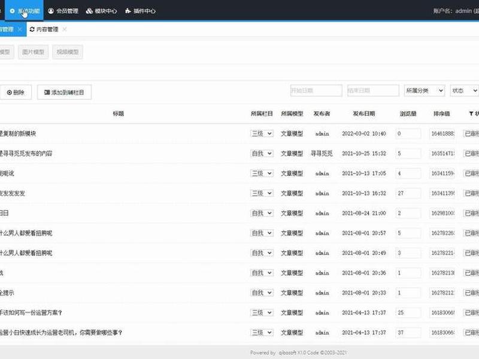Open the 状态 filter dropdown

[x=465, y=91]
